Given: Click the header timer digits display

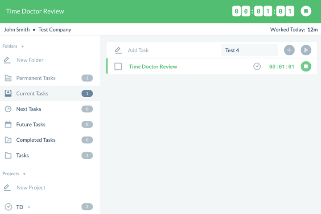Looking at the screenshot, I should coord(263,11).
